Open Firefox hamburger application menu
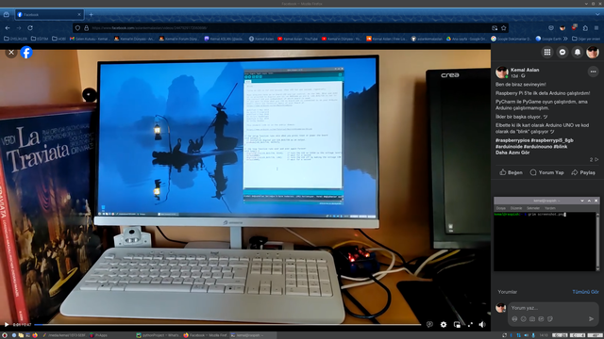The width and height of the screenshot is (604, 339). (596, 28)
